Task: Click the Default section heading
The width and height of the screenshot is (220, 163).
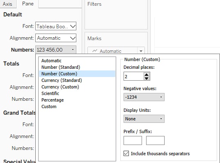Action: pyautogui.click(x=13, y=14)
